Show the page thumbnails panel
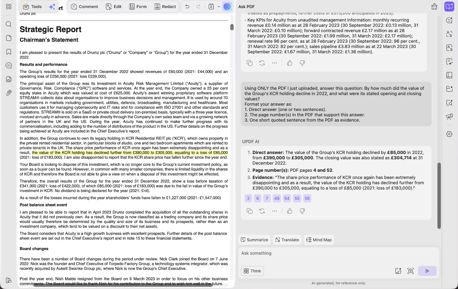Screen dimensions: 458x289 9,38
